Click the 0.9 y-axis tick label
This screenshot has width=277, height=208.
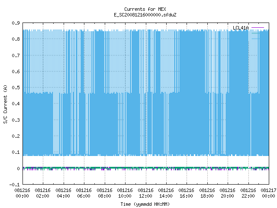pos(16,23)
